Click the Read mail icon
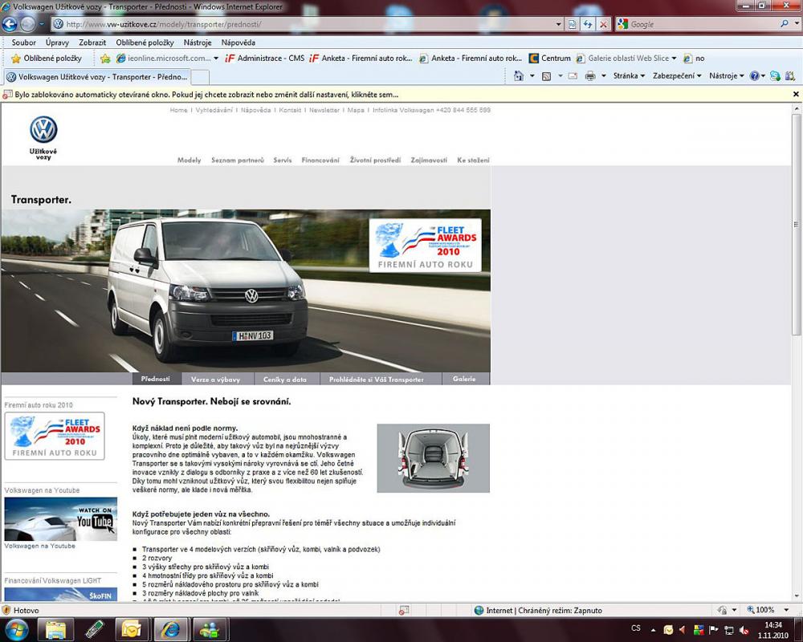Screen dimensions: 803x642 point(573,75)
